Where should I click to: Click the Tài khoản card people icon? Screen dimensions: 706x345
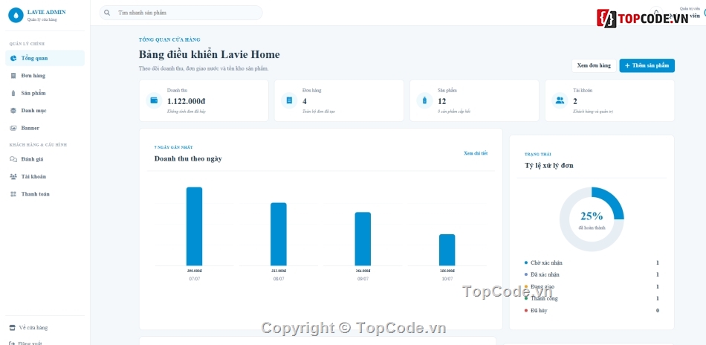pyautogui.click(x=560, y=100)
